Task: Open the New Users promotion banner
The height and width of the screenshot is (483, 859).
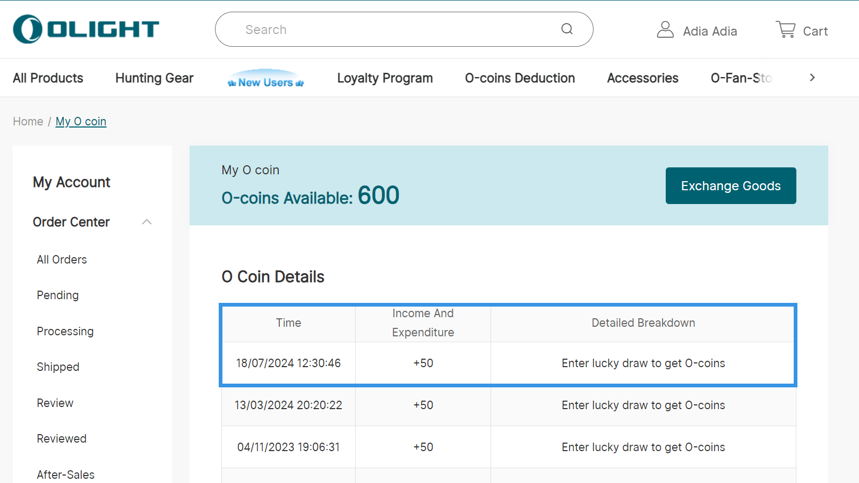Action: (265, 79)
